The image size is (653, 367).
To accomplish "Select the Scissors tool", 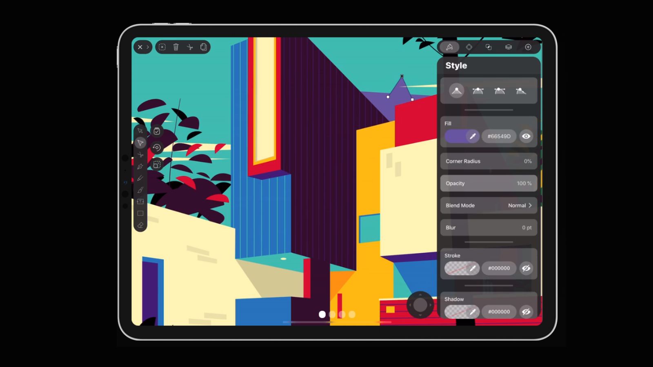I will tap(140, 155).
